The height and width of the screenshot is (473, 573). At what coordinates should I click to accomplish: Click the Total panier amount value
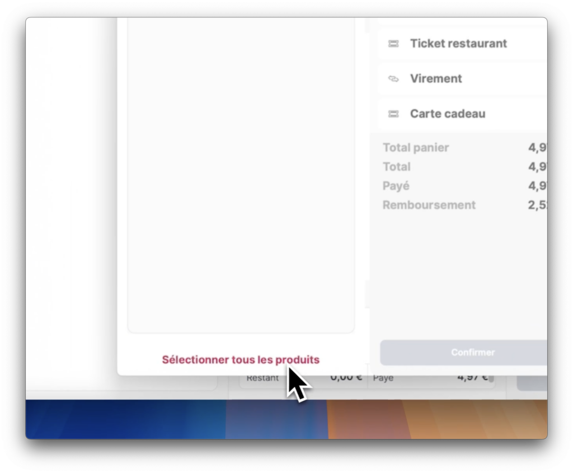pos(537,148)
